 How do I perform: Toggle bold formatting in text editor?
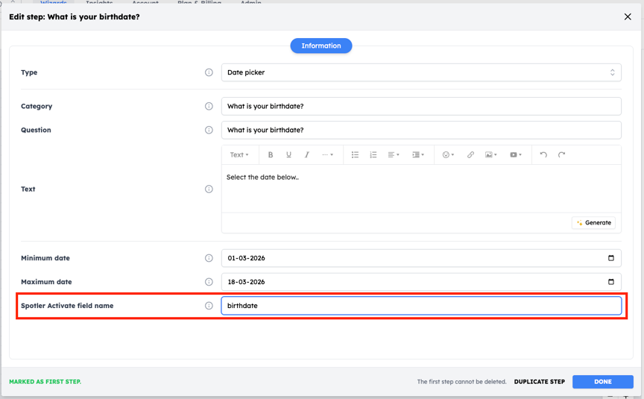(x=271, y=155)
